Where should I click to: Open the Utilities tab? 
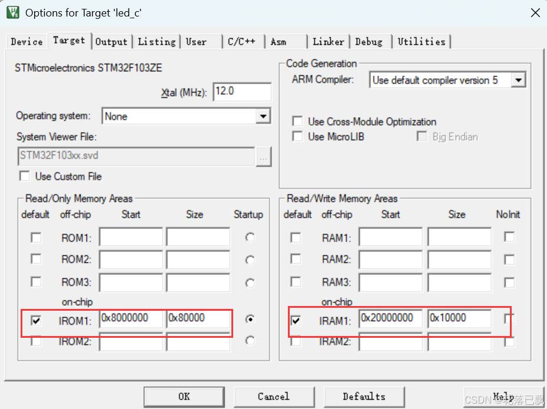click(422, 42)
